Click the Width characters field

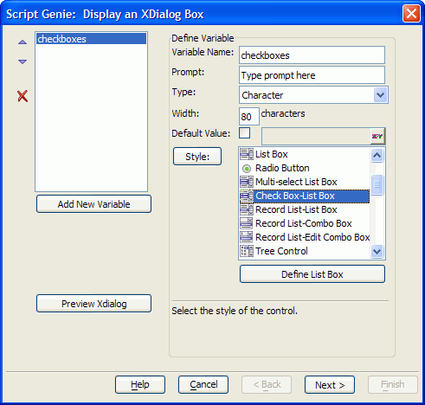[x=249, y=117]
